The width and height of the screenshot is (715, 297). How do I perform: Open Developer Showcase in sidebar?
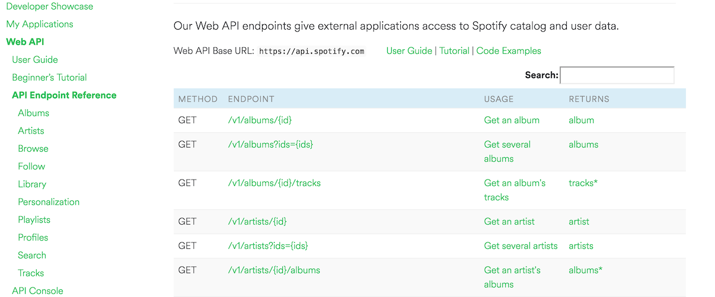click(50, 7)
